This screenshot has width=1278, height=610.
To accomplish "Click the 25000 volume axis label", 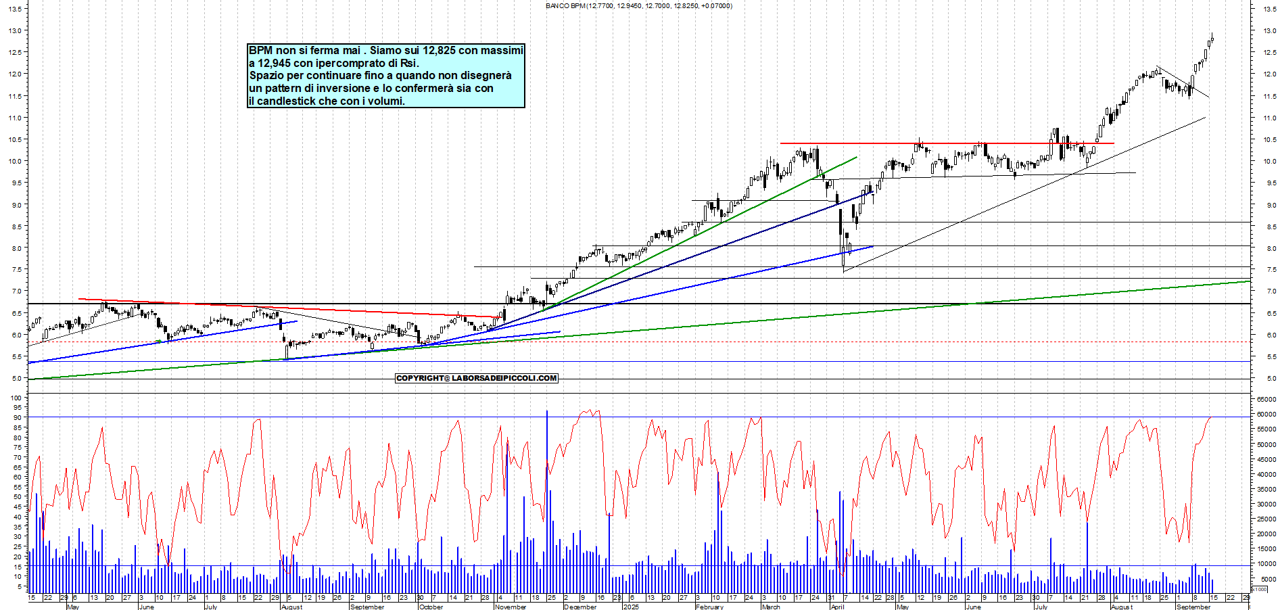I will (1267, 519).
